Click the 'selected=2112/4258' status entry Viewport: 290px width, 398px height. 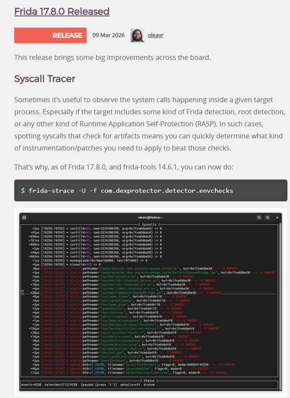[62, 385]
